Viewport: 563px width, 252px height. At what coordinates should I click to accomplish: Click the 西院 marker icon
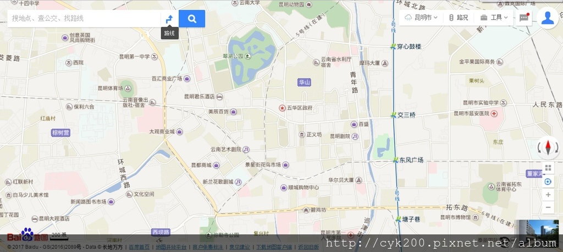coord(69,63)
